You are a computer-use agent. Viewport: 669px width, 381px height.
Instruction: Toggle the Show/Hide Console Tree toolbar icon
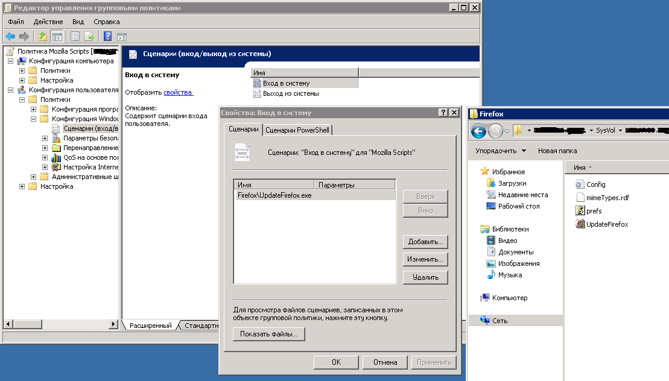coord(57,37)
